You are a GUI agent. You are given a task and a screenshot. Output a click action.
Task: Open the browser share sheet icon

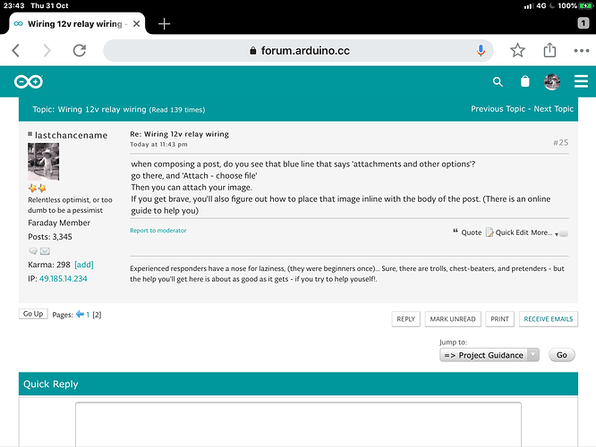[549, 50]
